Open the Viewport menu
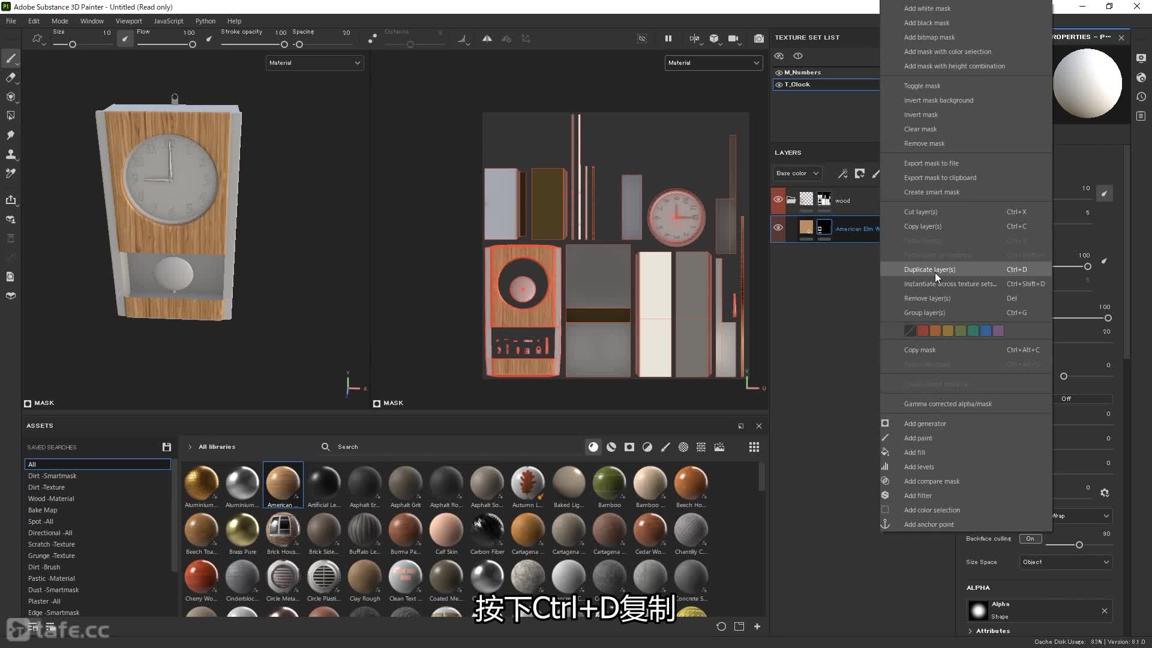 click(x=128, y=21)
